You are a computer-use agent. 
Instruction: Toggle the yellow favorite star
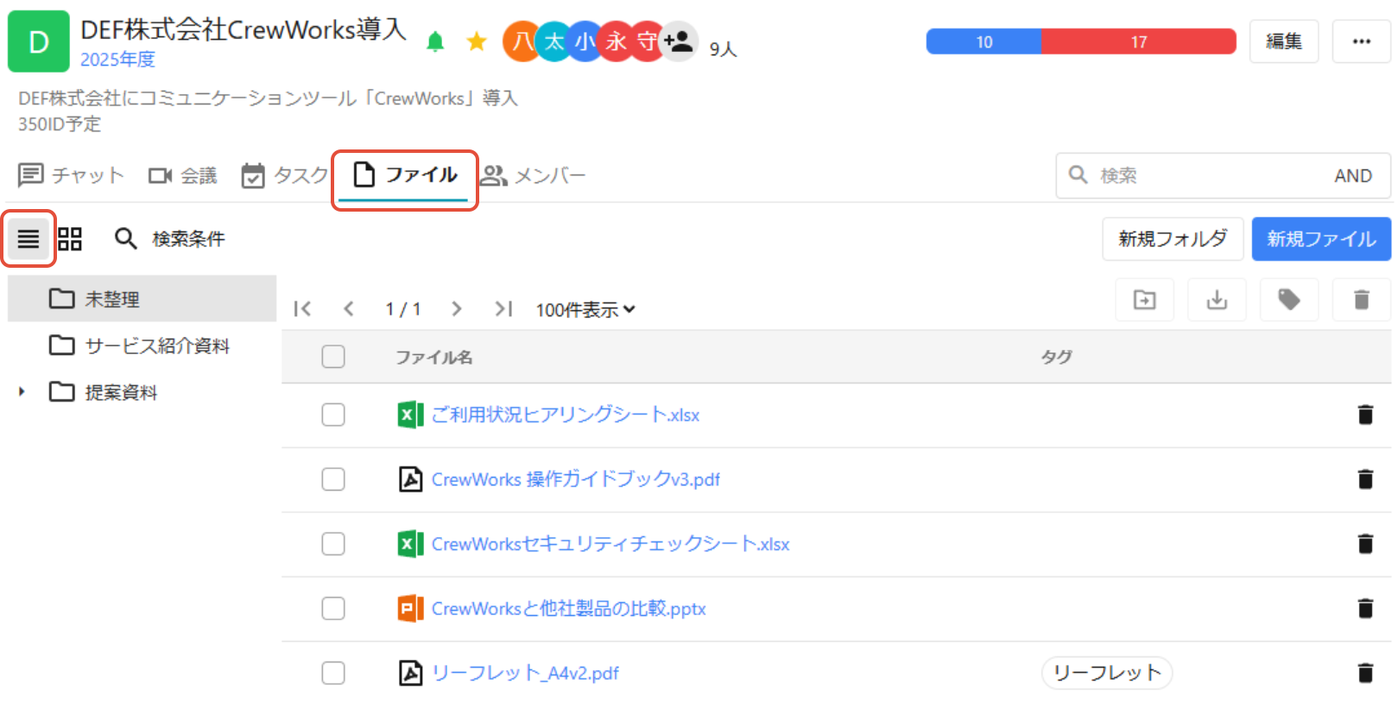(x=477, y=41)
